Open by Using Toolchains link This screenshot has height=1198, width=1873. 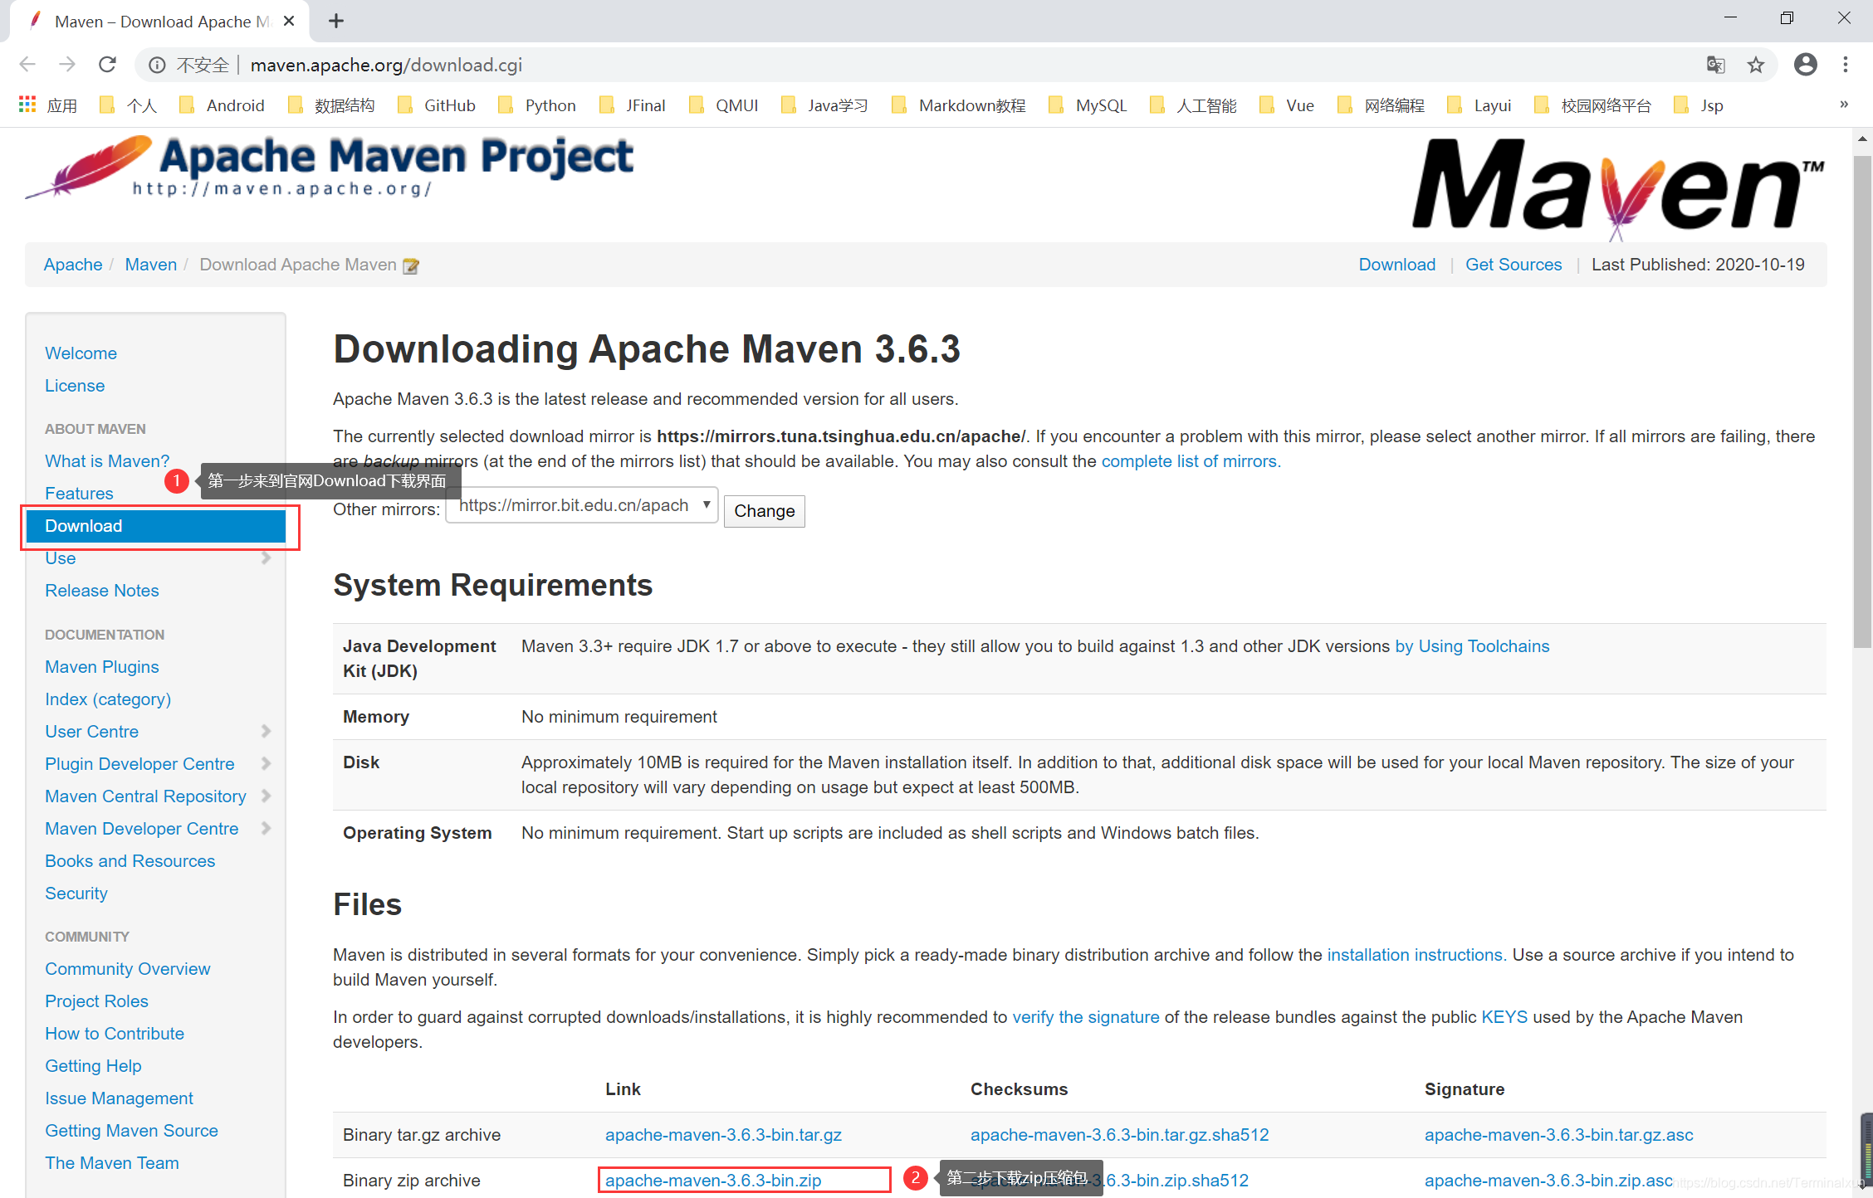1472,646
